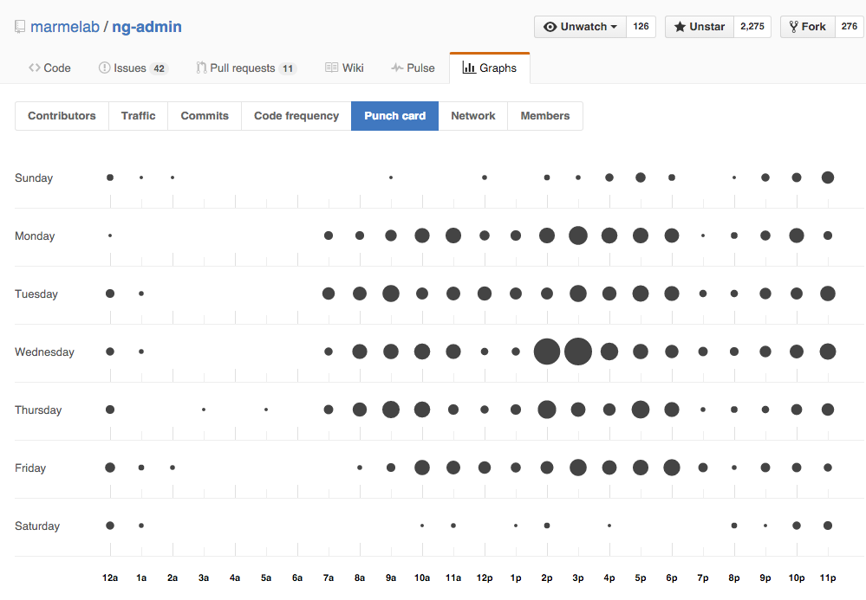866x600 pixels.
Task: Open the Traffic graph
Action: 138,116
